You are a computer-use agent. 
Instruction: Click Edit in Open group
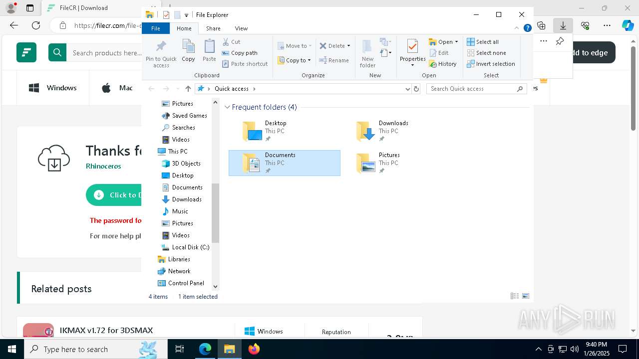439,53
